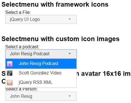
Task: Click the arrow on the open podcast selectmenu
Action: click(x=70, y=54)
